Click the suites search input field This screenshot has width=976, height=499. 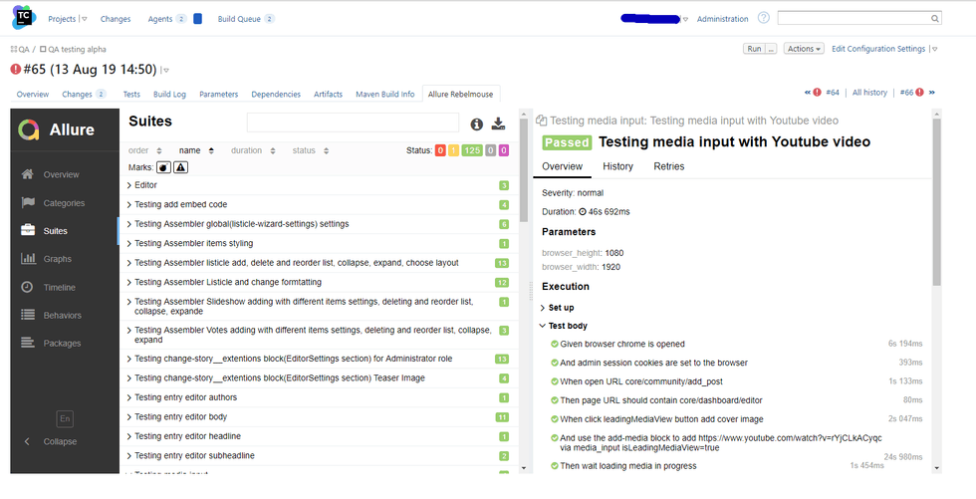(x=353, y=124)
